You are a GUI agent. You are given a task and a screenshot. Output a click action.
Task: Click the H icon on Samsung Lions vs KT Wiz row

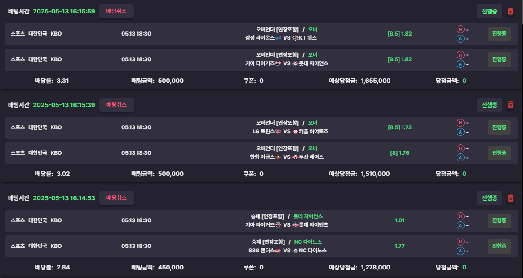(460, 29)
